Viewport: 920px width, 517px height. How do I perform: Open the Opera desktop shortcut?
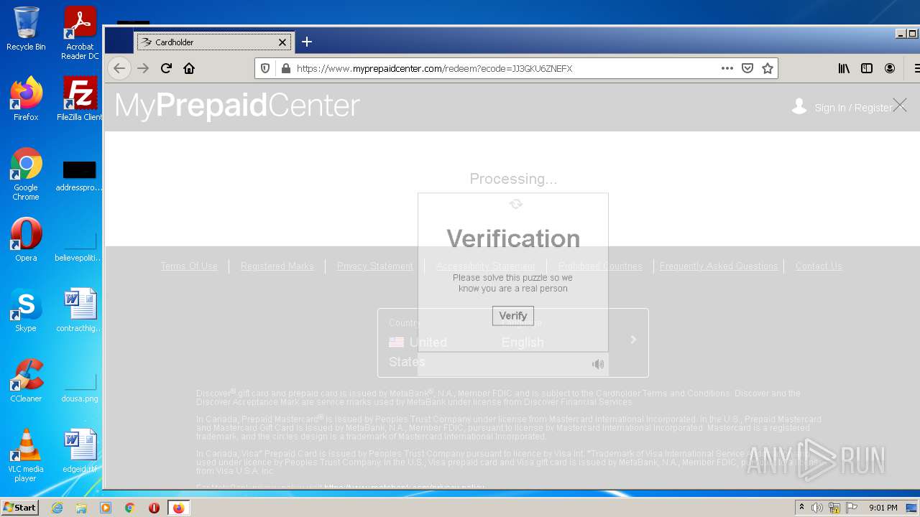click(26, 240)
